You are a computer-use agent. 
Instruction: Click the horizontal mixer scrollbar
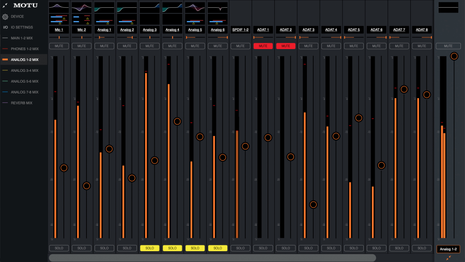pyautogui.click(x=212, y=258)
